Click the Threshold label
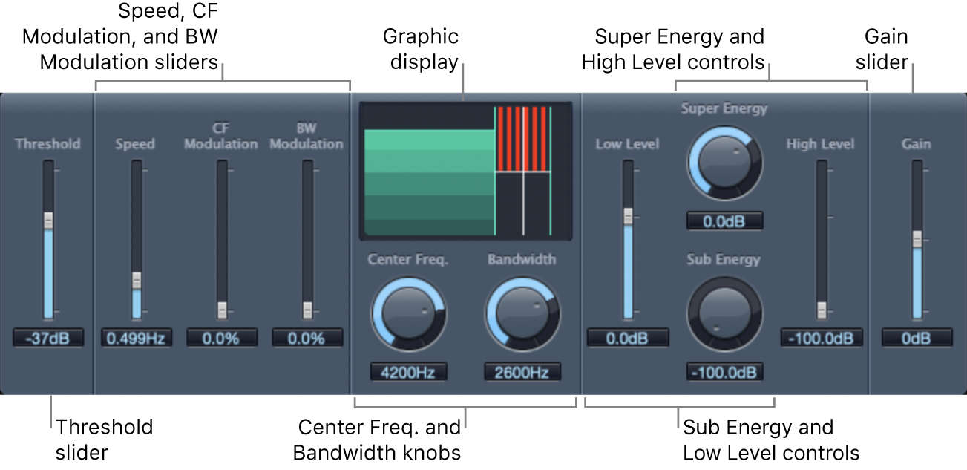 48,143
